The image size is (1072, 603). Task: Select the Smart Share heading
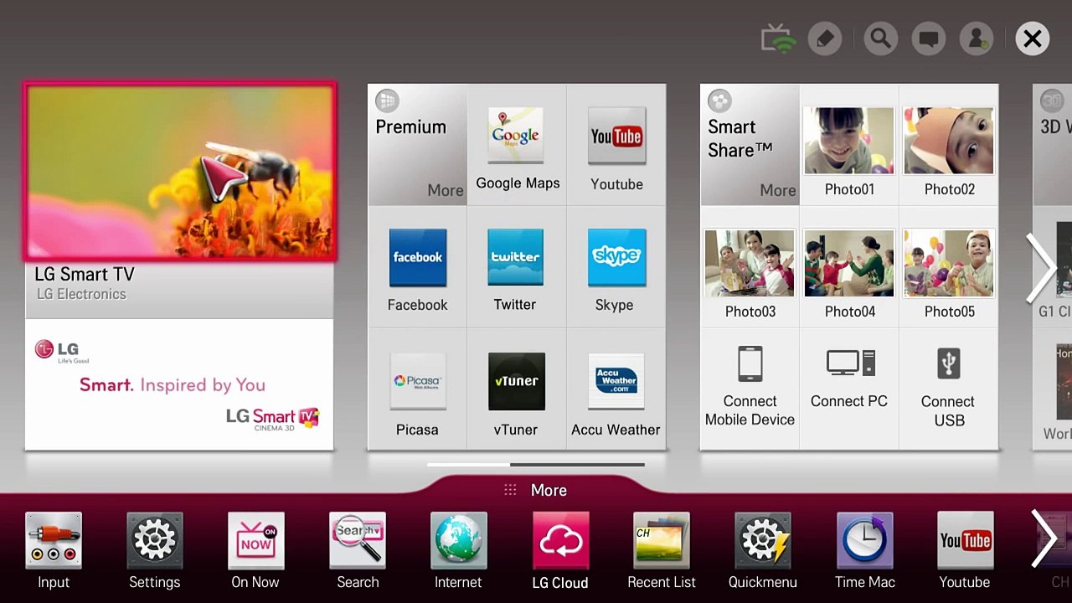pyautogui.click(x=740, y=138)
